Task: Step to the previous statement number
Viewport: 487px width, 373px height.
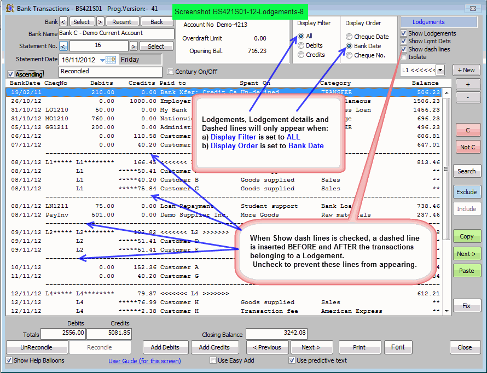Action: [63, 46]
